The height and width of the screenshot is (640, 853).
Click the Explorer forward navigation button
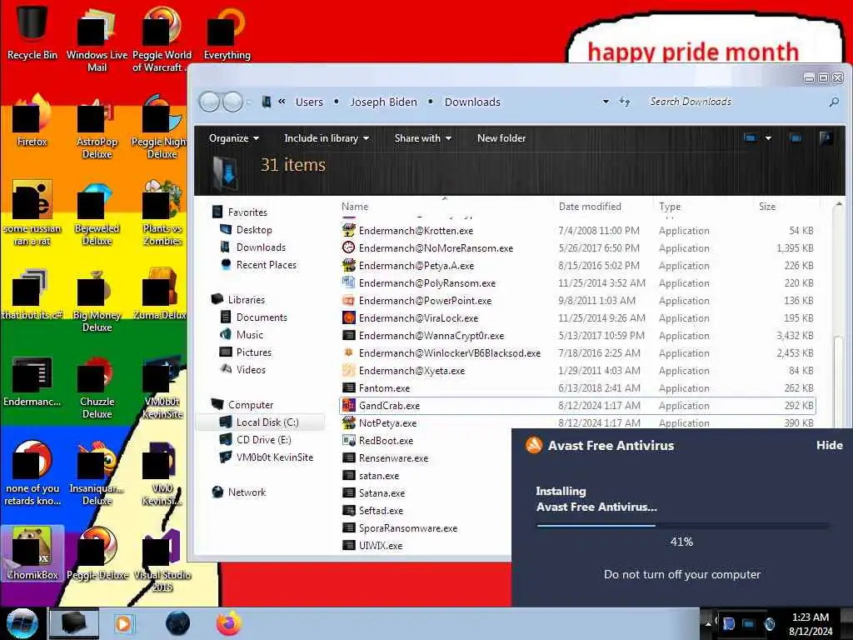click(233, 102)
